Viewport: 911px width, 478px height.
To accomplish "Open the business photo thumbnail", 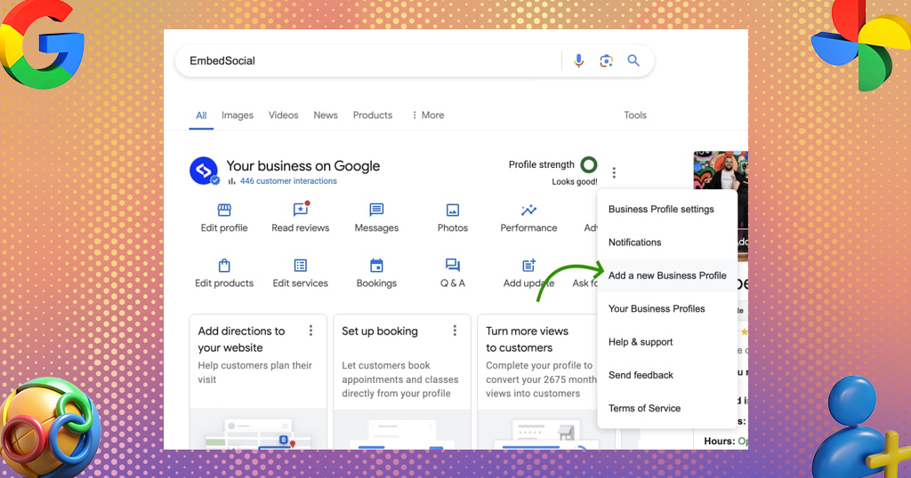I will 721,171.
